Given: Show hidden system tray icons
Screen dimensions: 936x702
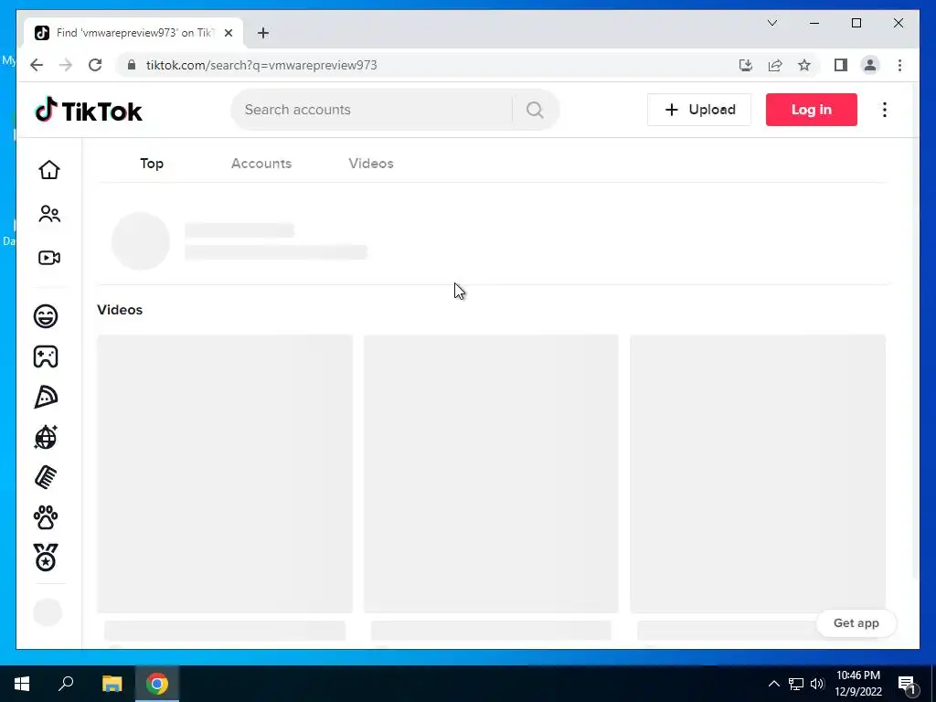Looking at the screenshot, I should point(773,684).
